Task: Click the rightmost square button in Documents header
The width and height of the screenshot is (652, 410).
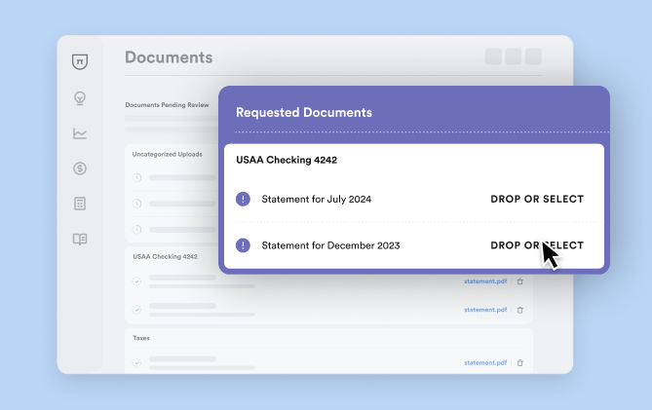Action: tap(533, 57)
